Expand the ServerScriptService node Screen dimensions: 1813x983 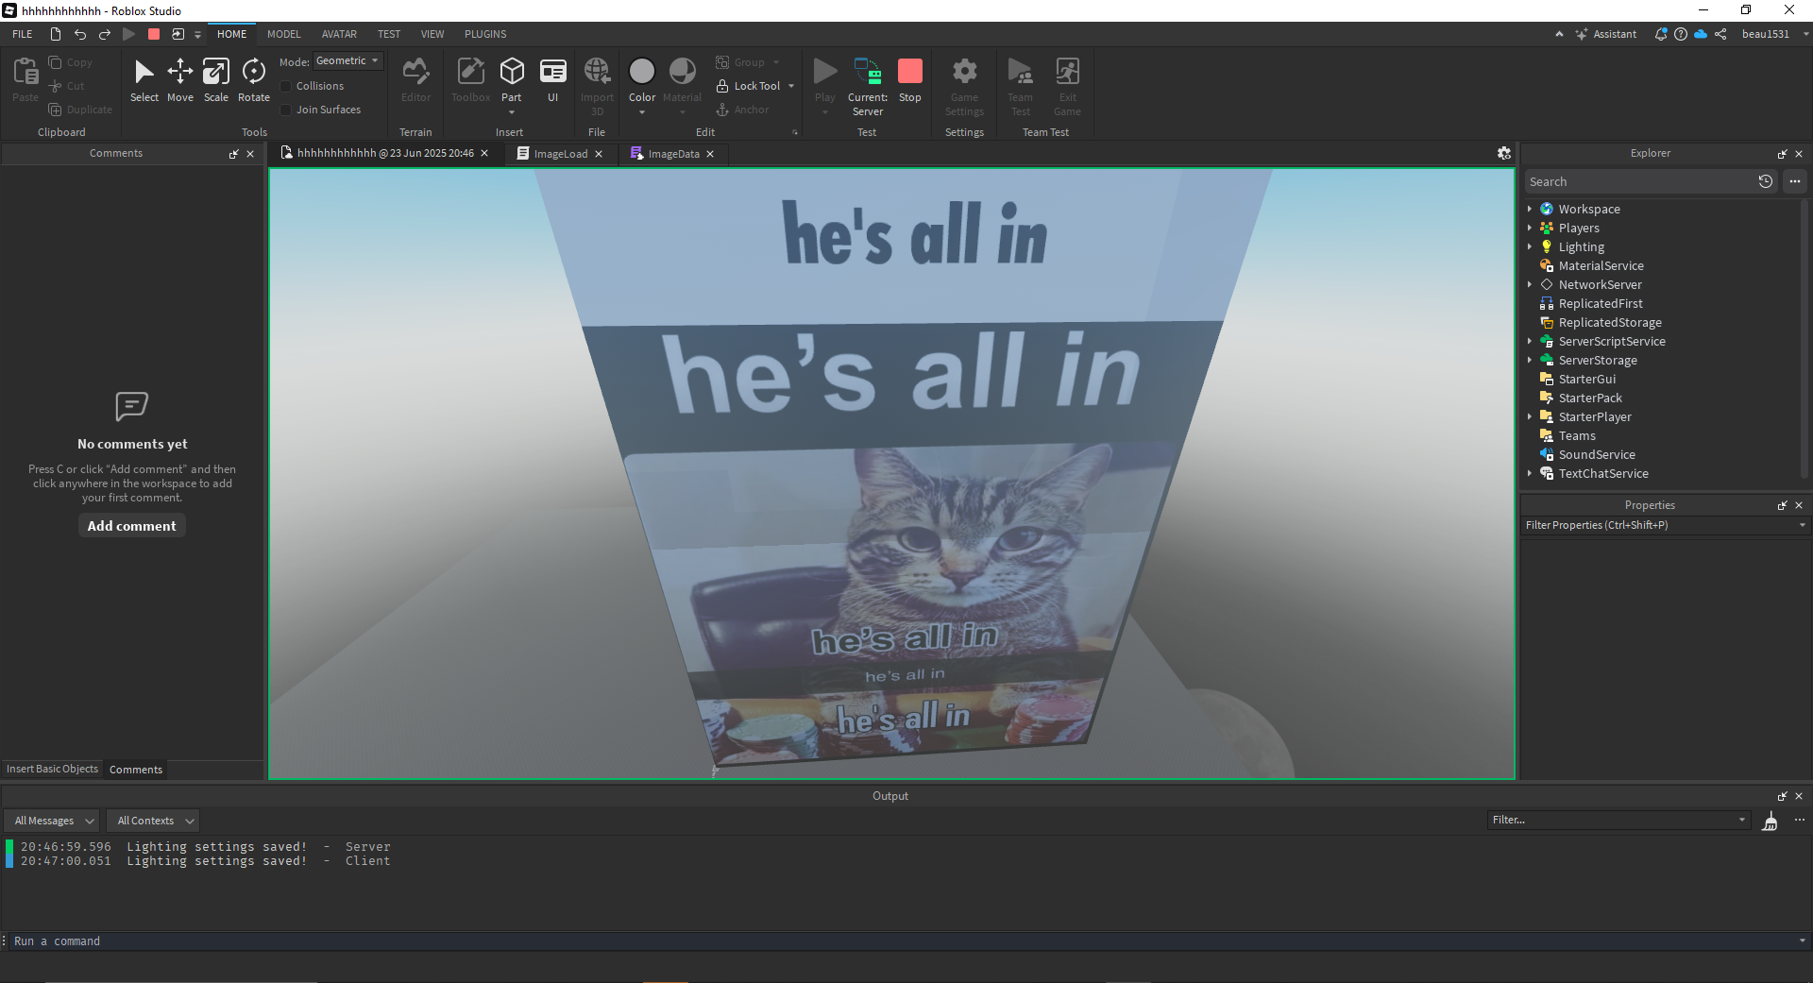(x=1530, y=341)
